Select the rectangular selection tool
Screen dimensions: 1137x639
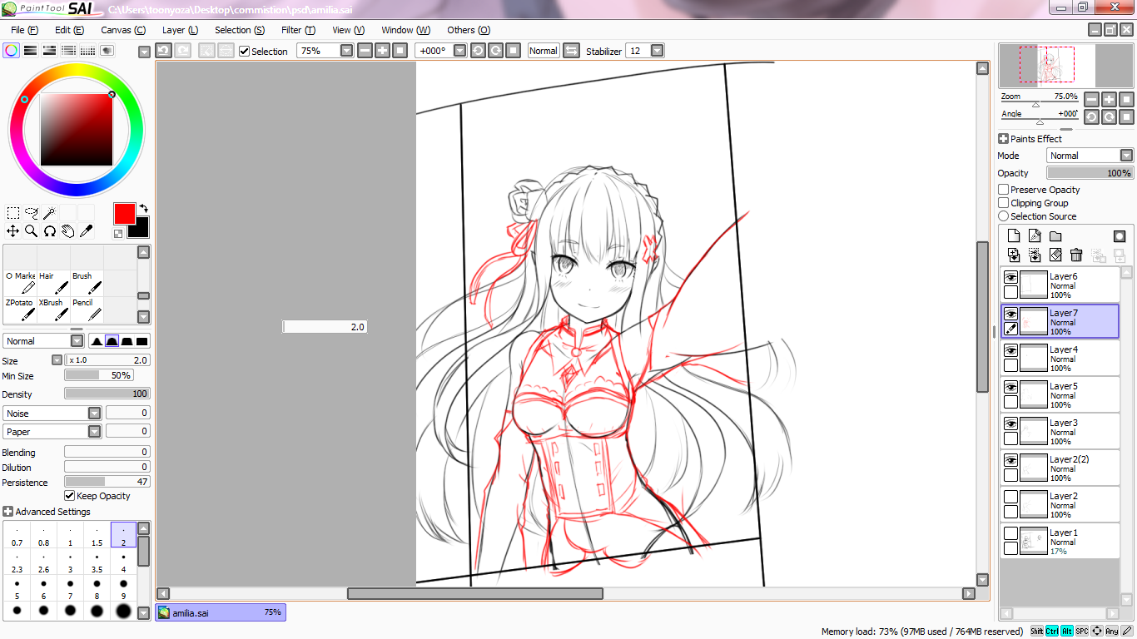13,213
